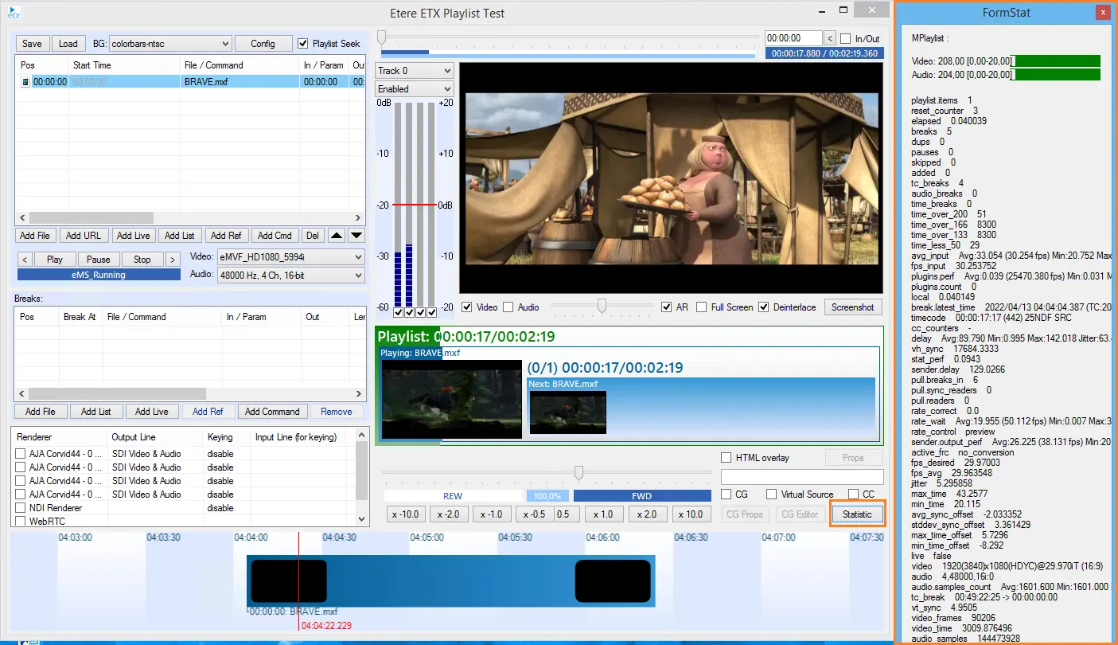Toggle the Deinterlace checkbox
The height and width of the screenshot is (645, 1118).
(764, 307)
